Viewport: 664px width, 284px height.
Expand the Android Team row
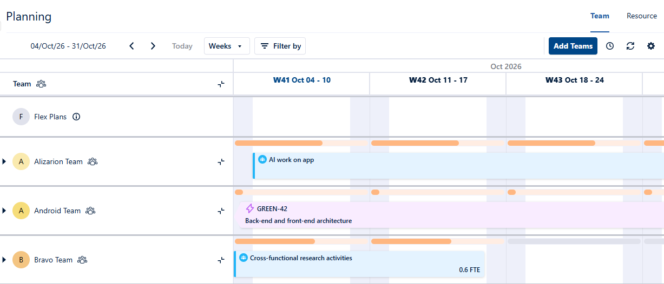tap(4, 211)
